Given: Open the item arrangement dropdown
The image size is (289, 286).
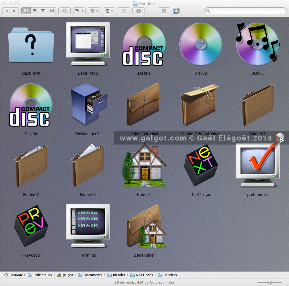Looking at the screenshot, I should click(79, 11).
